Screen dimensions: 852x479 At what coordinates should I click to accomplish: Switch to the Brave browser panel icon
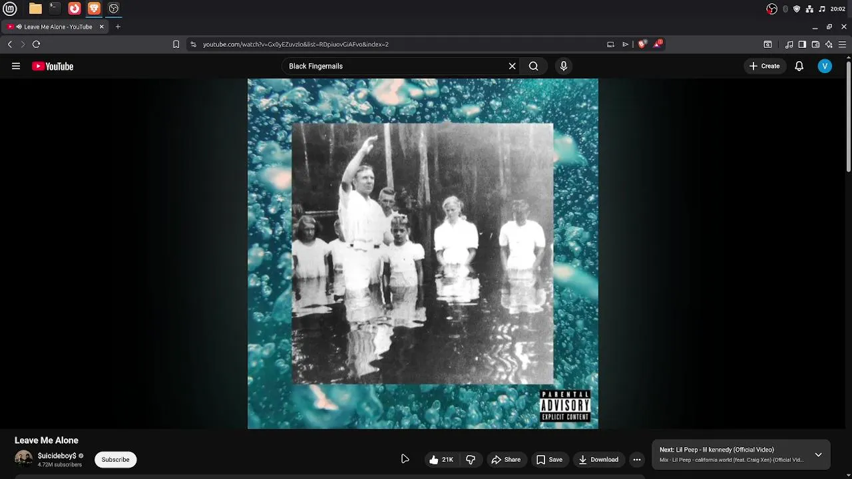[x=94, y=9]
